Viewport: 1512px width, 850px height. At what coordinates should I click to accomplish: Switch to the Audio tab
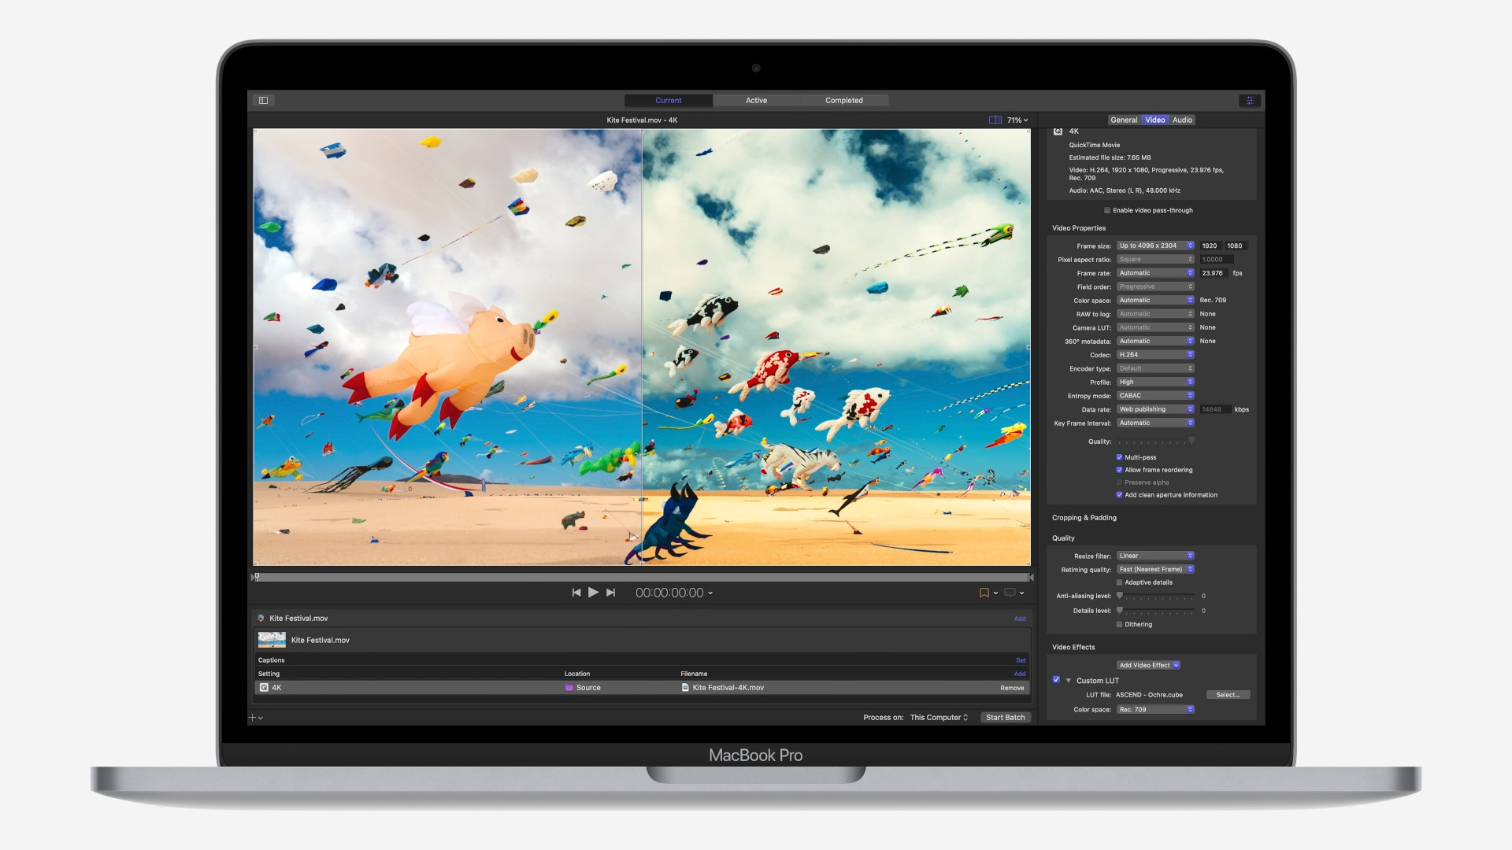(x=1181, y=120)
